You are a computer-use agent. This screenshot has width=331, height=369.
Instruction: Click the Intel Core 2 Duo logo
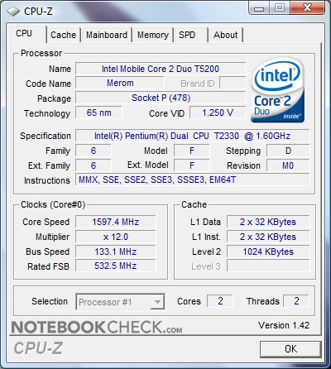pos(277,89)
